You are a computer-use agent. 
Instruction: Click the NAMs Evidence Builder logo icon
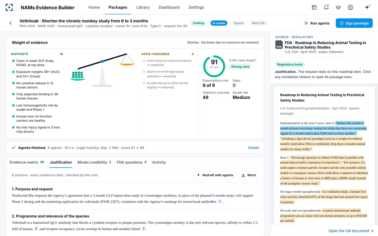click(9, 7)
